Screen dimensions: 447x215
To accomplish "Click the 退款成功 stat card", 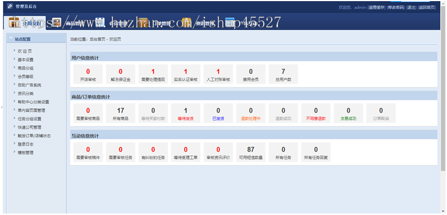I will [283, 113].
